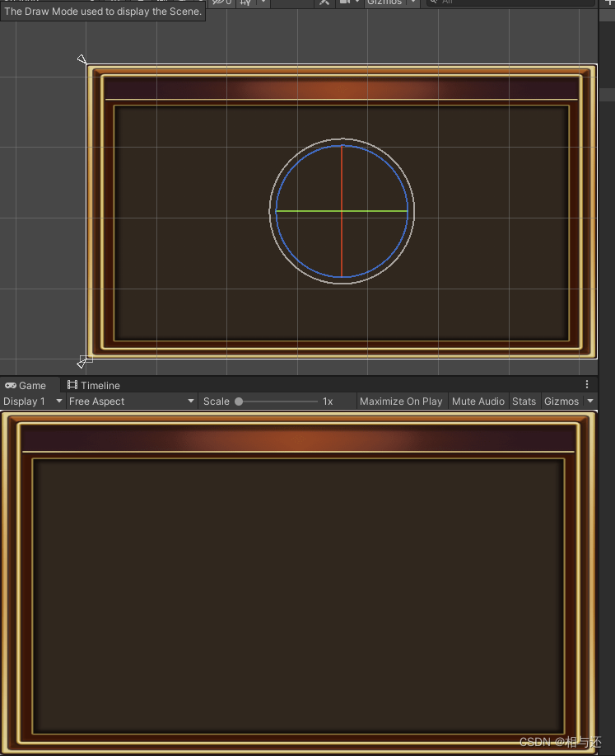The width and height of the screenshot is (615, 756).
Task: Click the top-left rect corner handle
Action: pos(82,59)
